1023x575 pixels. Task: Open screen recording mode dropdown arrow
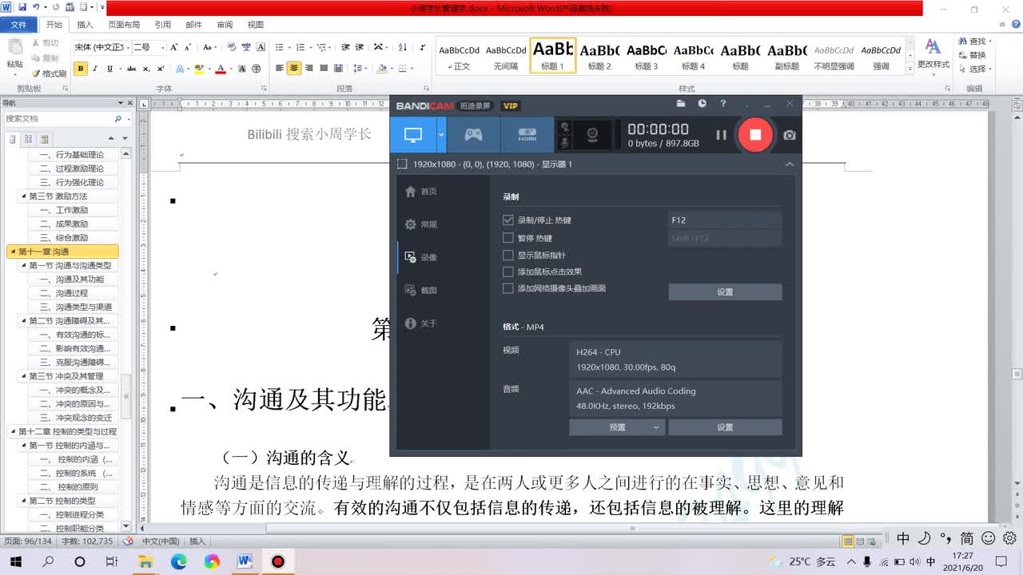point(441,135)
